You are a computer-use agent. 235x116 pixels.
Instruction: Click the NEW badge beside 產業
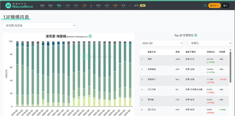142,5
